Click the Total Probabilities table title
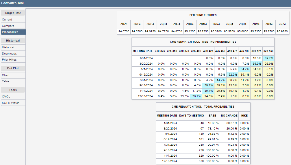This screenshot has height=165, width=291. click(x=203, y=107)
